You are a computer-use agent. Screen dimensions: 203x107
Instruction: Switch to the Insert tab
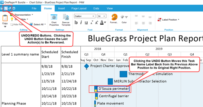pos(61,8)
